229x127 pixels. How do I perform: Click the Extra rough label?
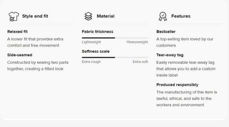[91, 62]
